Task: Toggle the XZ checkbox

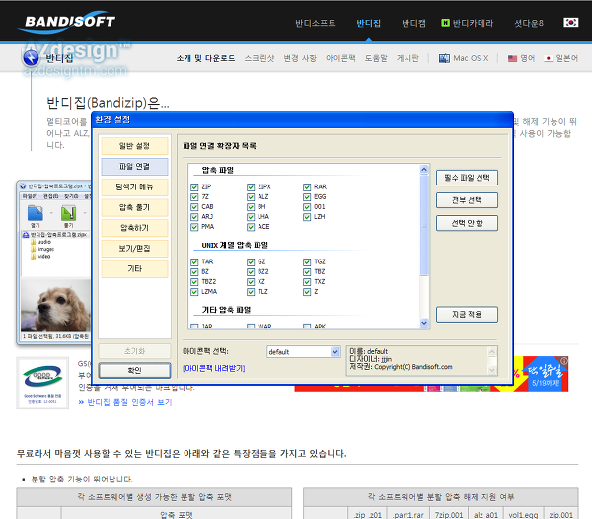Action: [x=251, y=282]
